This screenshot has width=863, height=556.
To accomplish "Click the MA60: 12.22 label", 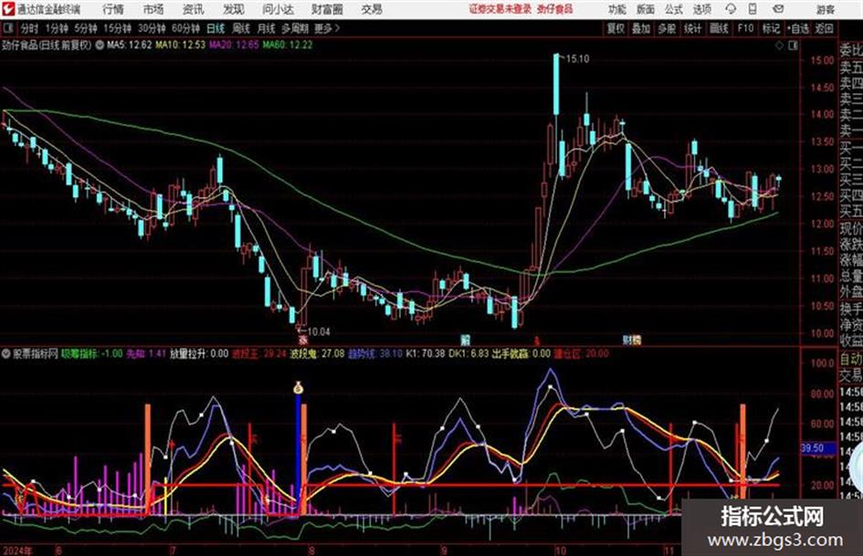I will 288,45.
